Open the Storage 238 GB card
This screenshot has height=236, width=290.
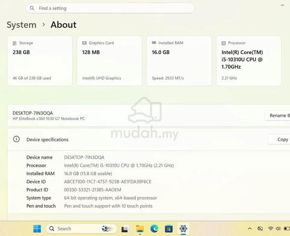point(40,61)
